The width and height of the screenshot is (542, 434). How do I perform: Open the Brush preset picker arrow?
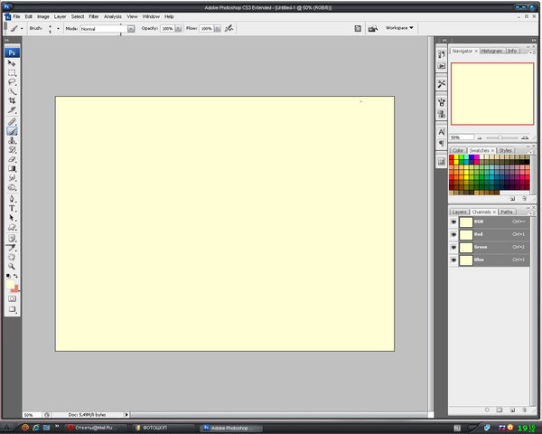pos(58,29)
